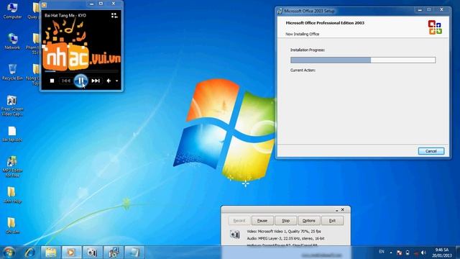The image size is (460, 259).
Task: Select the bai tap.doc file icon
Action: [12, 134]
